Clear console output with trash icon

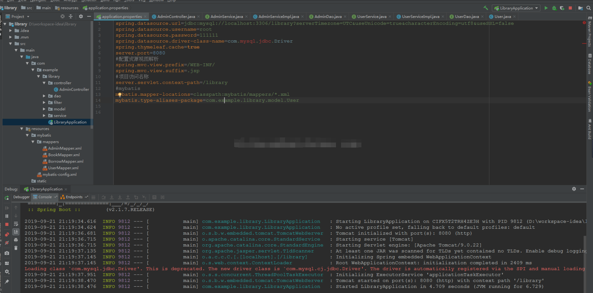(x=16, y=248)
